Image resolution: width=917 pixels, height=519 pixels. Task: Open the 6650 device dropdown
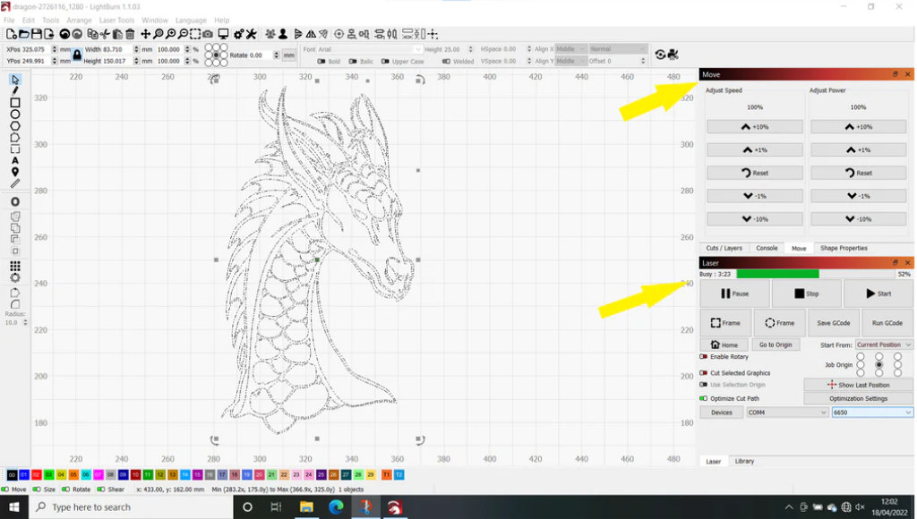(x=872, y=413)
